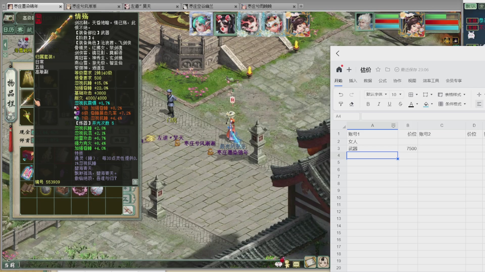Switch to game tab 枣庄兮风淅淅
485x272 pixels.
(84, 6)
